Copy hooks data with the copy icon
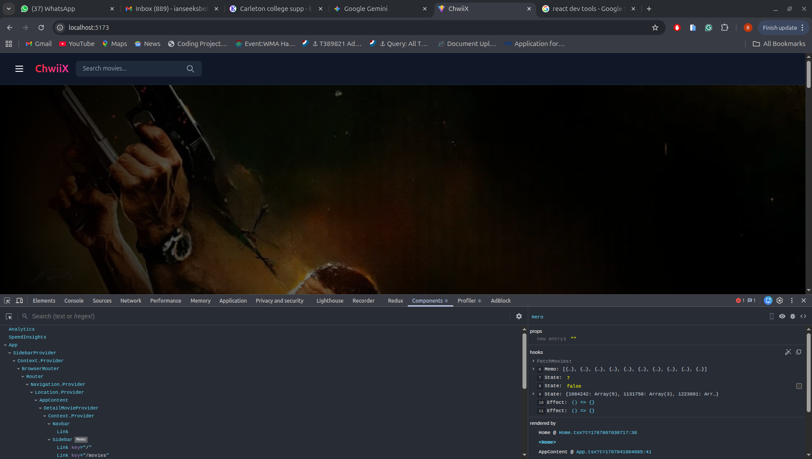Image resolution: width=812 pixels, height=459 pixels. pos(798,352)
